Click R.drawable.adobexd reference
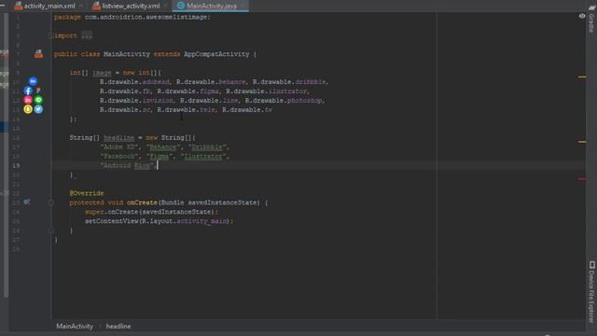Image resolution: width=597 pixels, height=336 pixels. pos(134,82)
